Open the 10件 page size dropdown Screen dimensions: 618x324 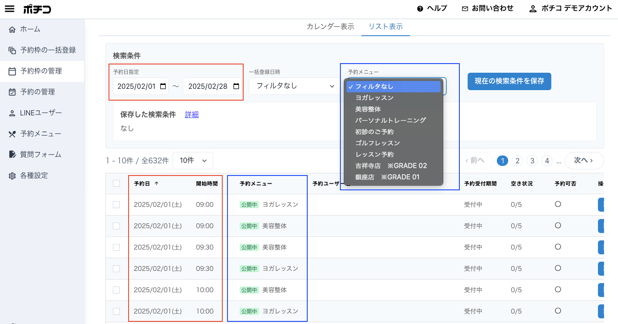click(x=193, y=161)
